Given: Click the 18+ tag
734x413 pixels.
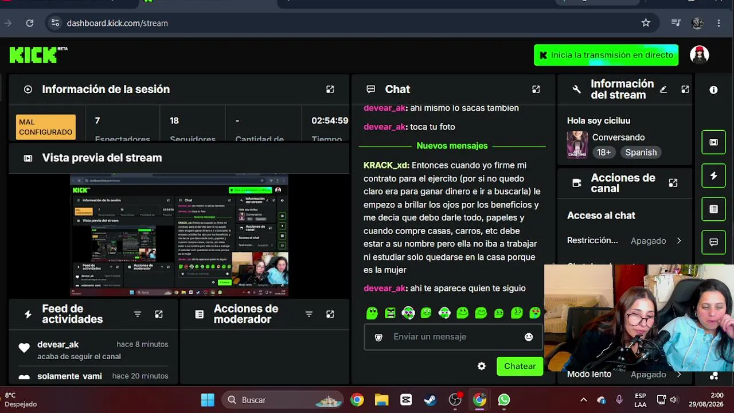Looking at the screenshot, I should click(604, 153).
